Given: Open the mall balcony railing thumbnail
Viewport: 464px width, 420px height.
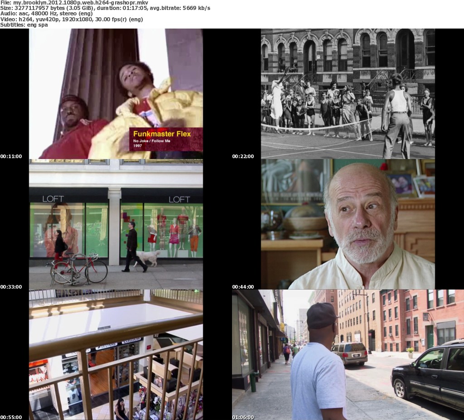Looking at the screenshot, I should point(116,355).
